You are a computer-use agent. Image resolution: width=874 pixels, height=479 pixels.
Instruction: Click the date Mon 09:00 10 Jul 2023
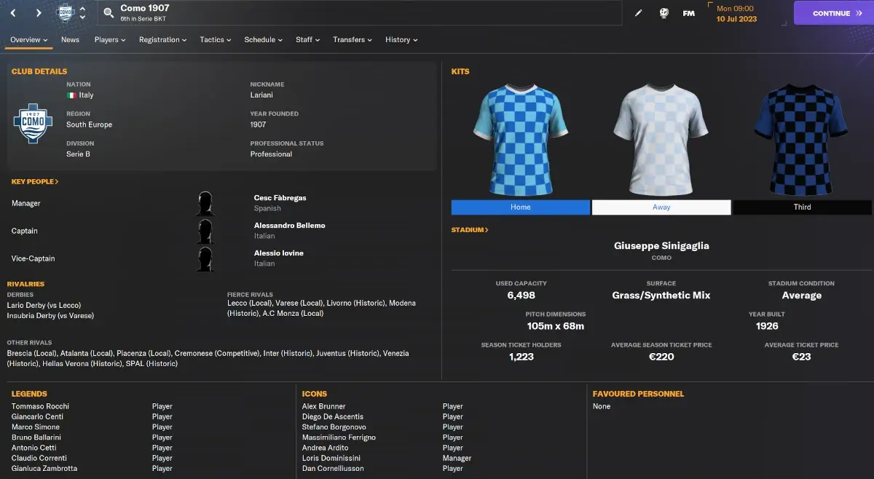pos(737,14)
